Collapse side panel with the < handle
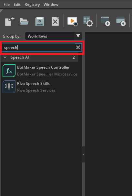Screen dimensions: 132x196 [84, 155]
